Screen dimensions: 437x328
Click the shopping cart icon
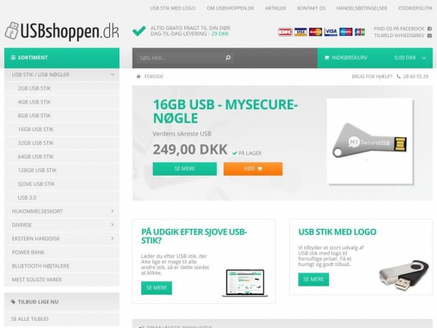click(x=326, y=58)
